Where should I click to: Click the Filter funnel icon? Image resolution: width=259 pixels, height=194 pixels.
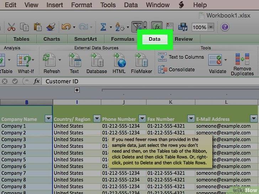coord(137,27)
